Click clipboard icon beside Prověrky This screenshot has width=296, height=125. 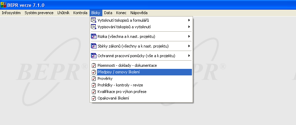click(94, 79)
